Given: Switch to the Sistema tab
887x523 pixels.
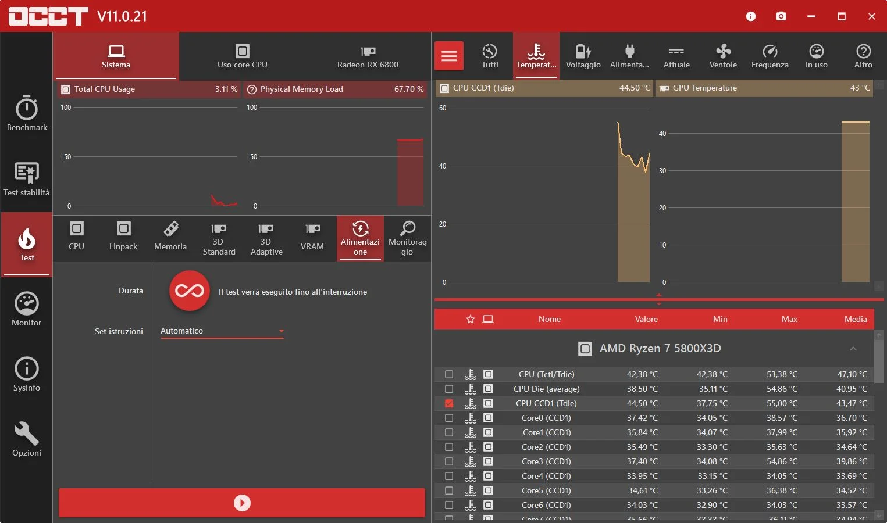Looking at the screenshot, I should click(116, 56).
